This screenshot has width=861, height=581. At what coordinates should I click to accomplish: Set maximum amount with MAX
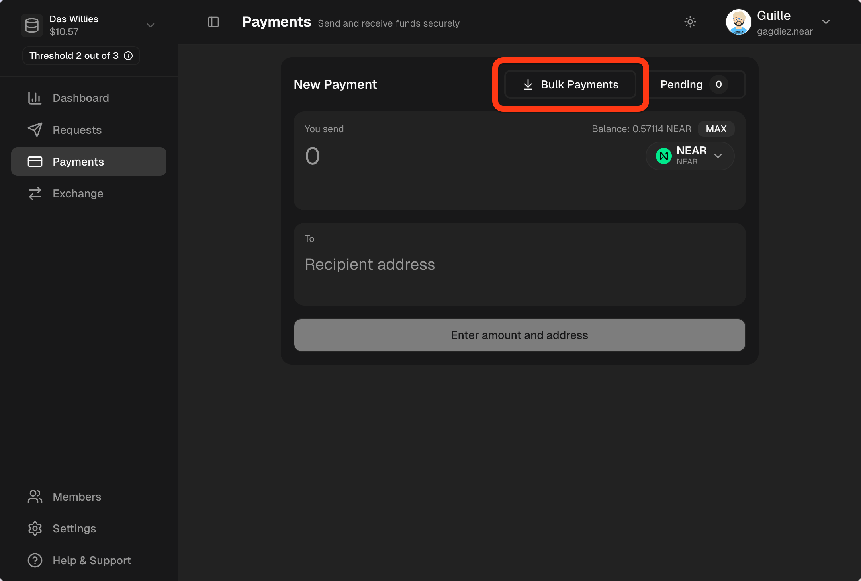pyautogui.click(x=716, y=129)
